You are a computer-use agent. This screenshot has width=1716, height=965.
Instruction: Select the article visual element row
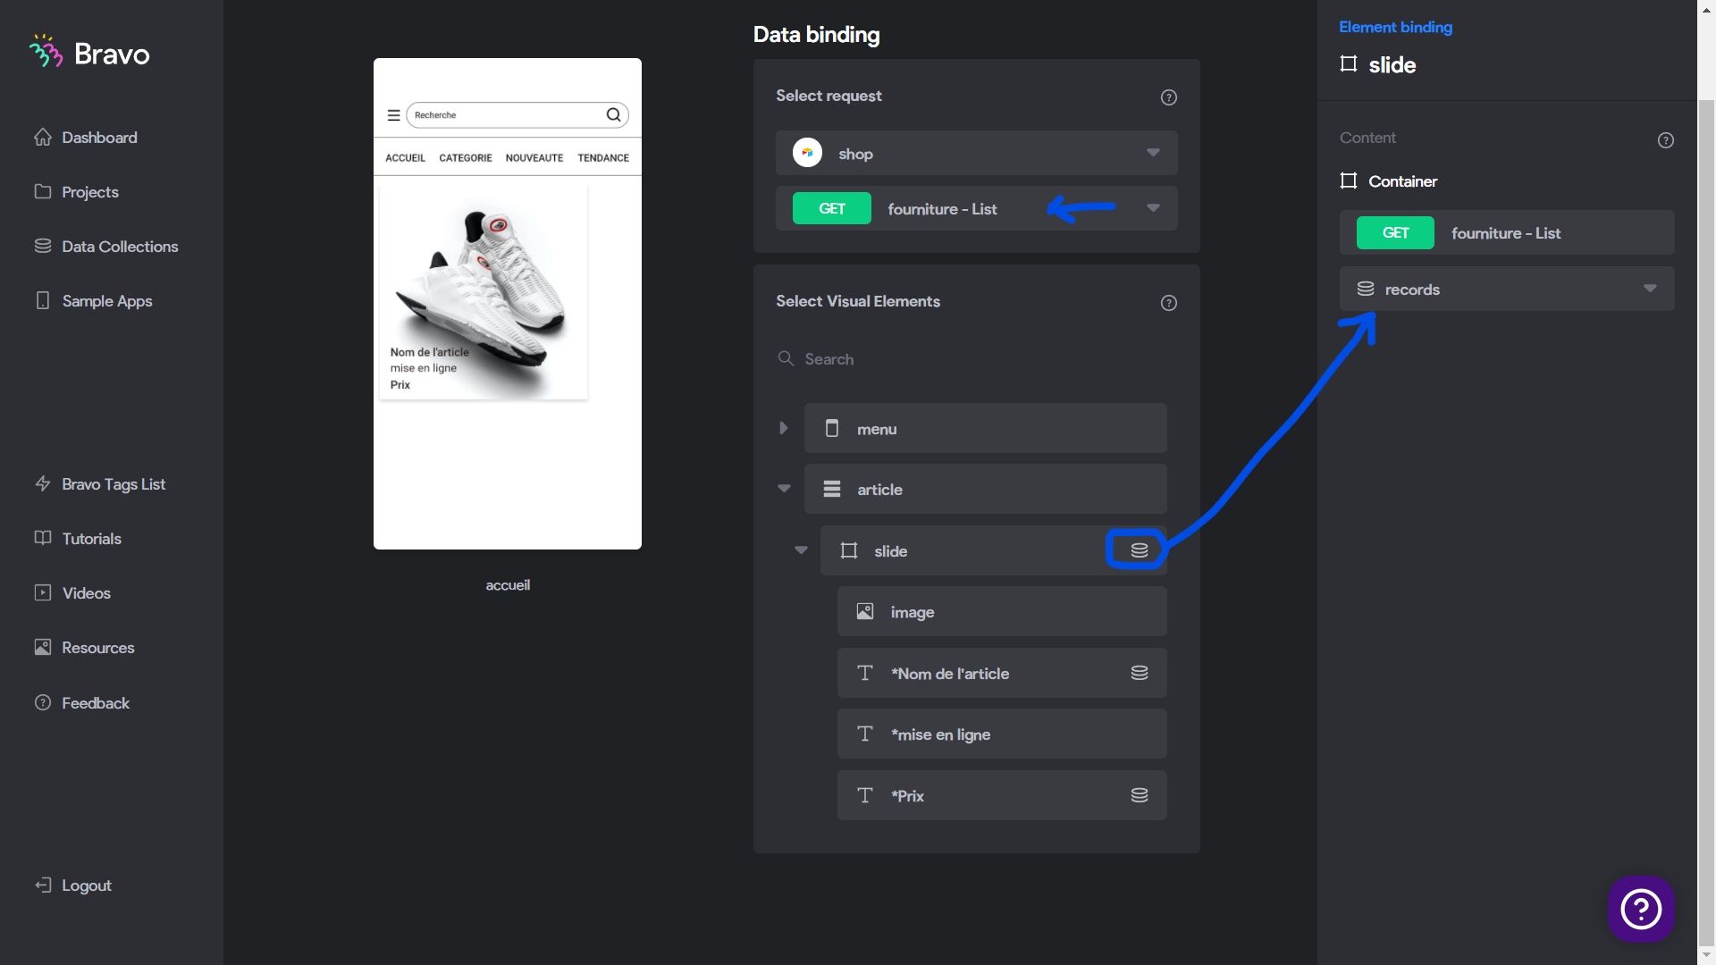coord(986,489)
